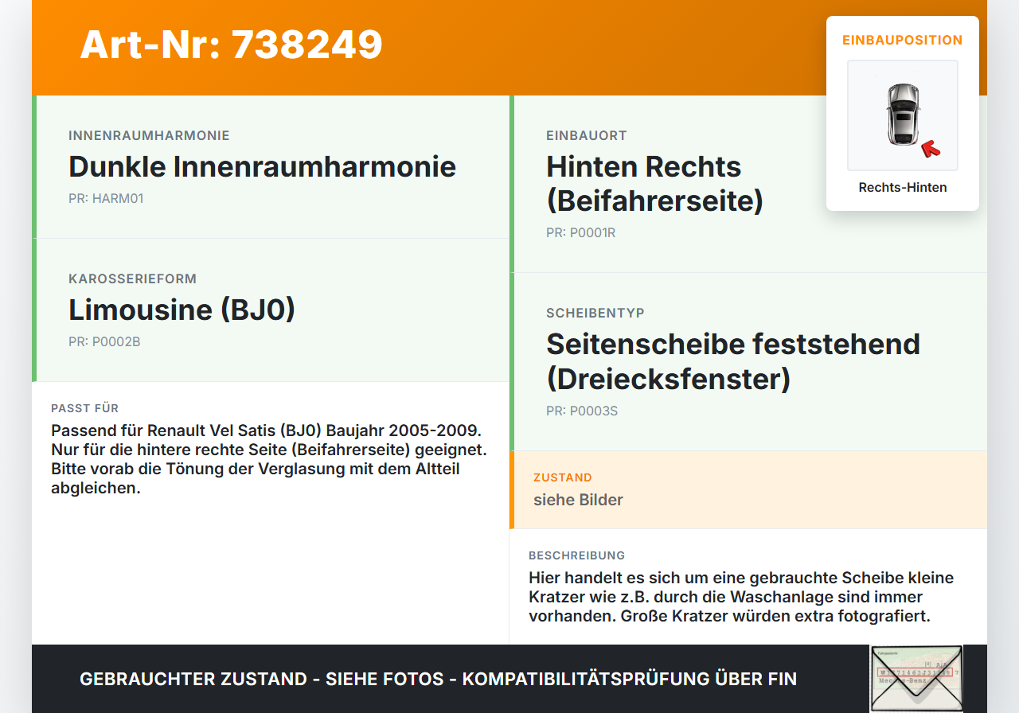Select the Art-Nr: 738249 heading
The image size is (1019, 713).
pos(232,45)
